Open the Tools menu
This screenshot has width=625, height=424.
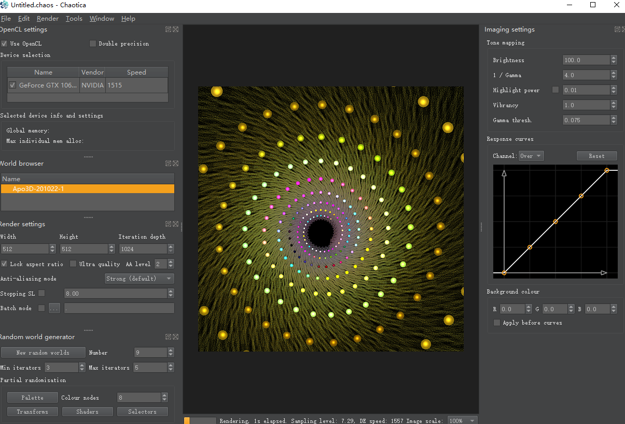coord(74,19)
